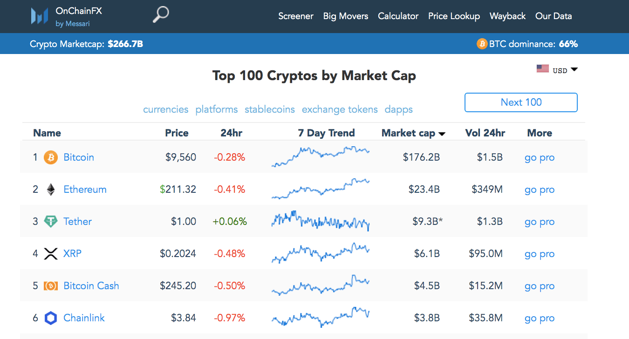Toggle the Market cap sort arrow
This screenshot has height=339, width=629.
[442, 133]
